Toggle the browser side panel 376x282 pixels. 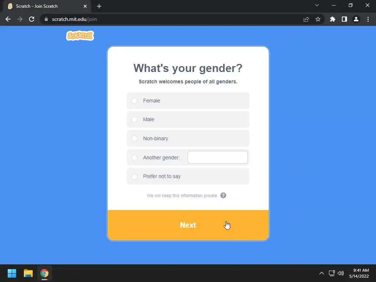click(x=344, y=19)
